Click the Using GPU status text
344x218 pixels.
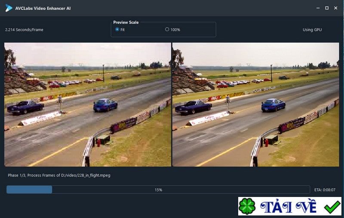[x=312, y=30]
